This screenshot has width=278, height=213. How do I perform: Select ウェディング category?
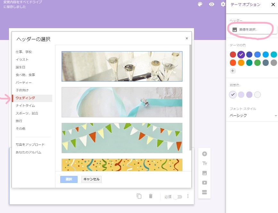pyautogui.click(x=32, y=98)
